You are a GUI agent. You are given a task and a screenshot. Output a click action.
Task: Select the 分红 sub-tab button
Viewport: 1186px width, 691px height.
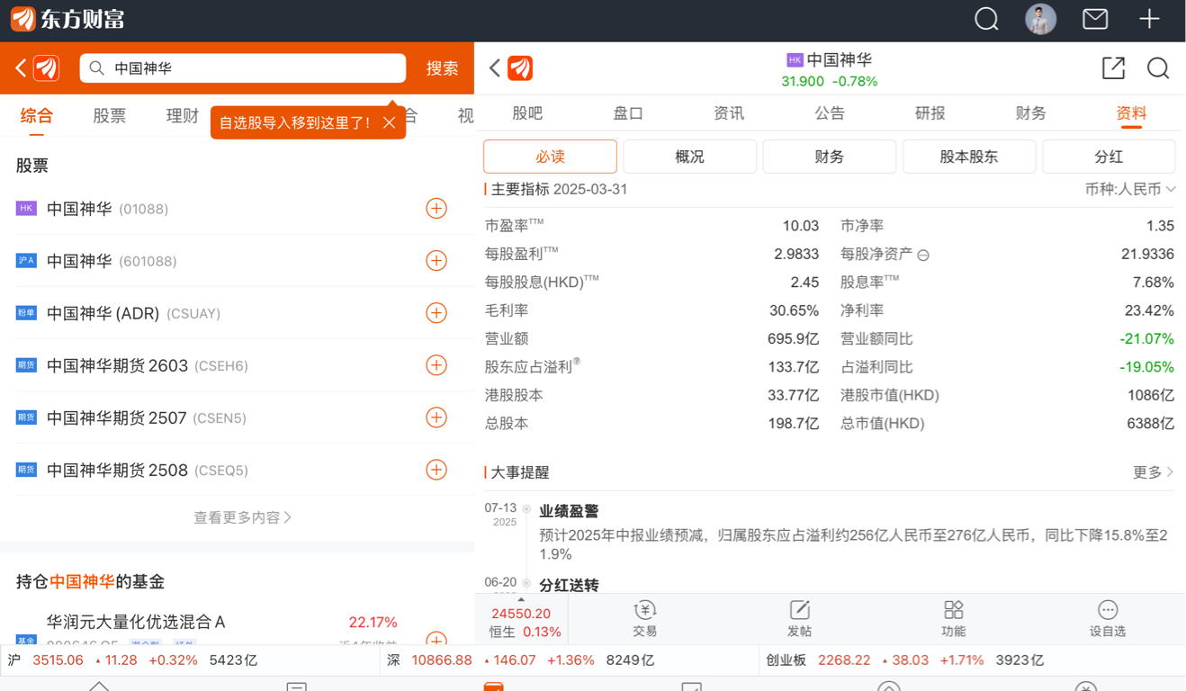click(1109, 157)
